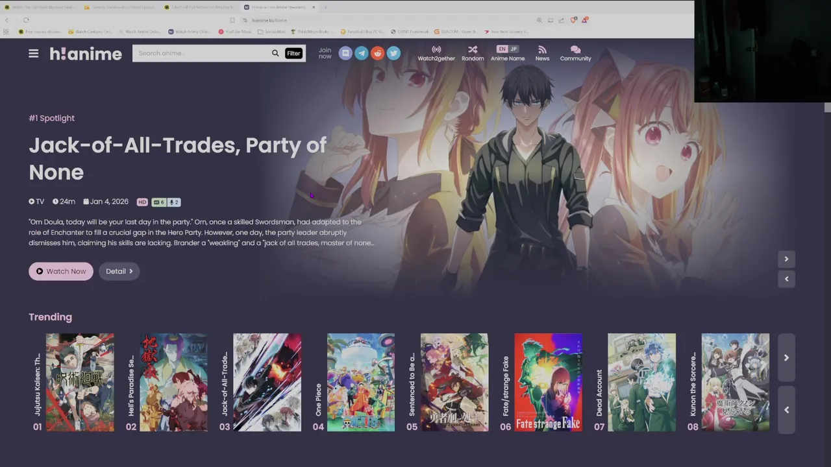
Task: Open the new tab plus button
Action: (x=325, y=7)
